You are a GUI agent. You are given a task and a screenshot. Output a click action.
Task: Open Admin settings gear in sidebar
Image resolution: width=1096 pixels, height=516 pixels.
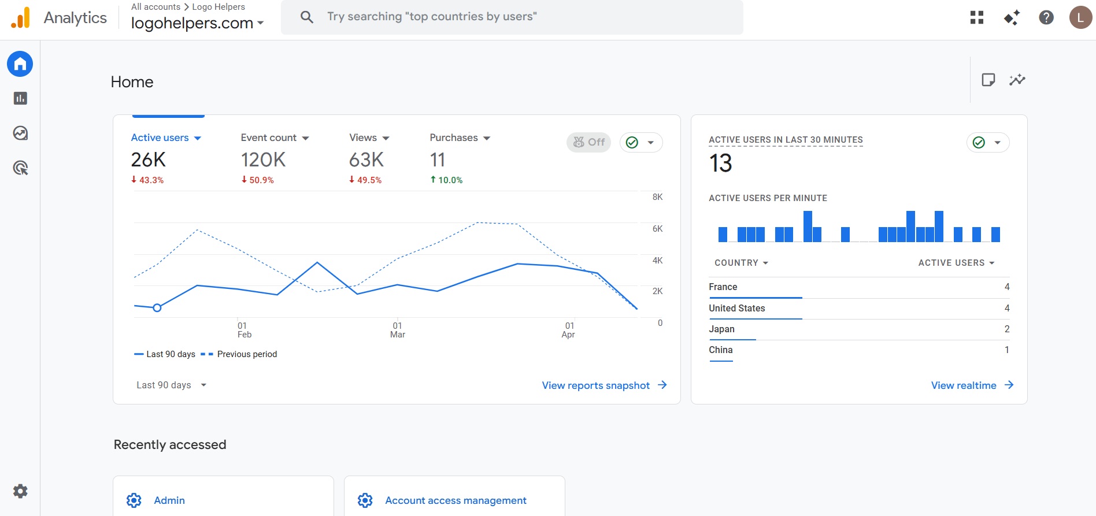(x=20, y=491)
